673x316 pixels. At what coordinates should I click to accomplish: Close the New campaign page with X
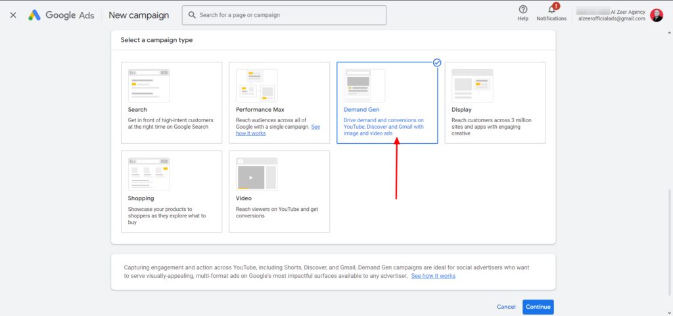[13, 15]
